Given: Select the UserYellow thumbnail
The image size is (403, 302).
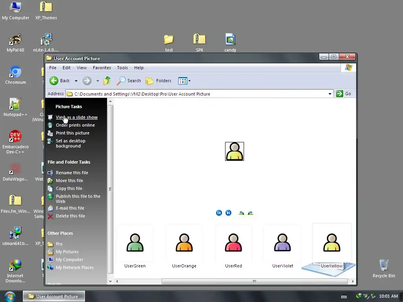Looking at the screenshot, I should [x=331, y=243].
